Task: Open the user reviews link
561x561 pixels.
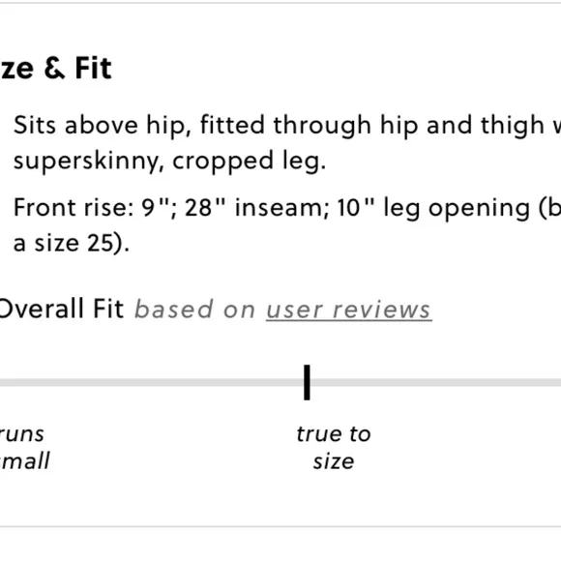Action: (x=349, y=310)
